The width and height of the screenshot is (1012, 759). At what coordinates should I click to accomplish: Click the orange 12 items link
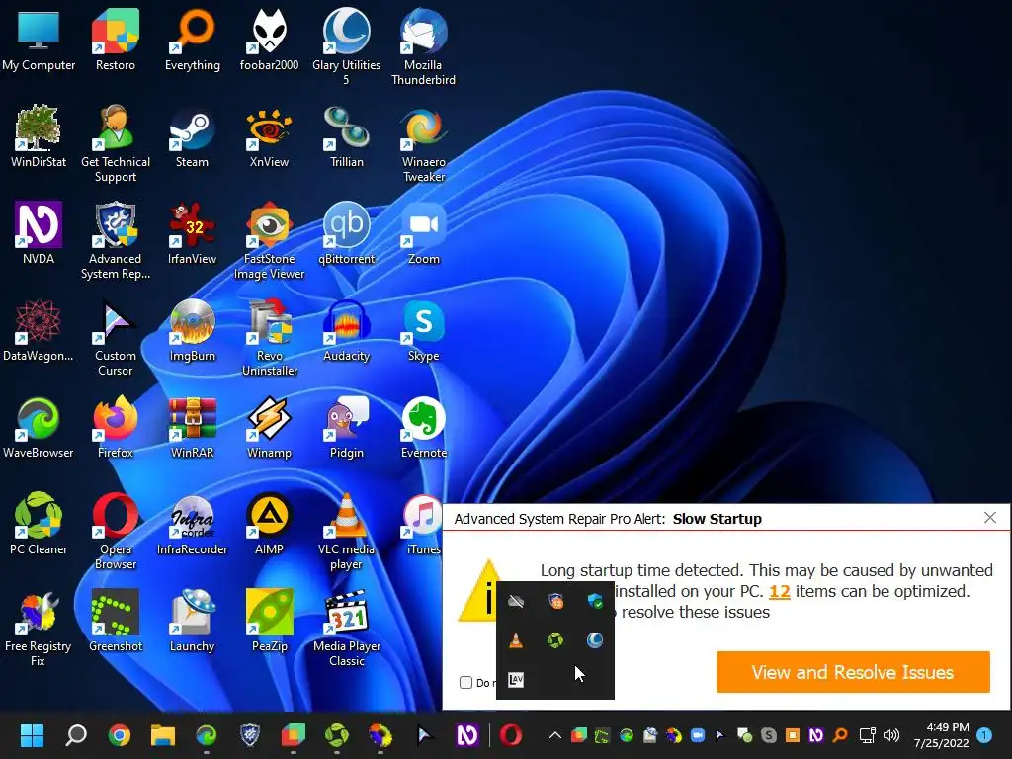click(x=779, y=591)
